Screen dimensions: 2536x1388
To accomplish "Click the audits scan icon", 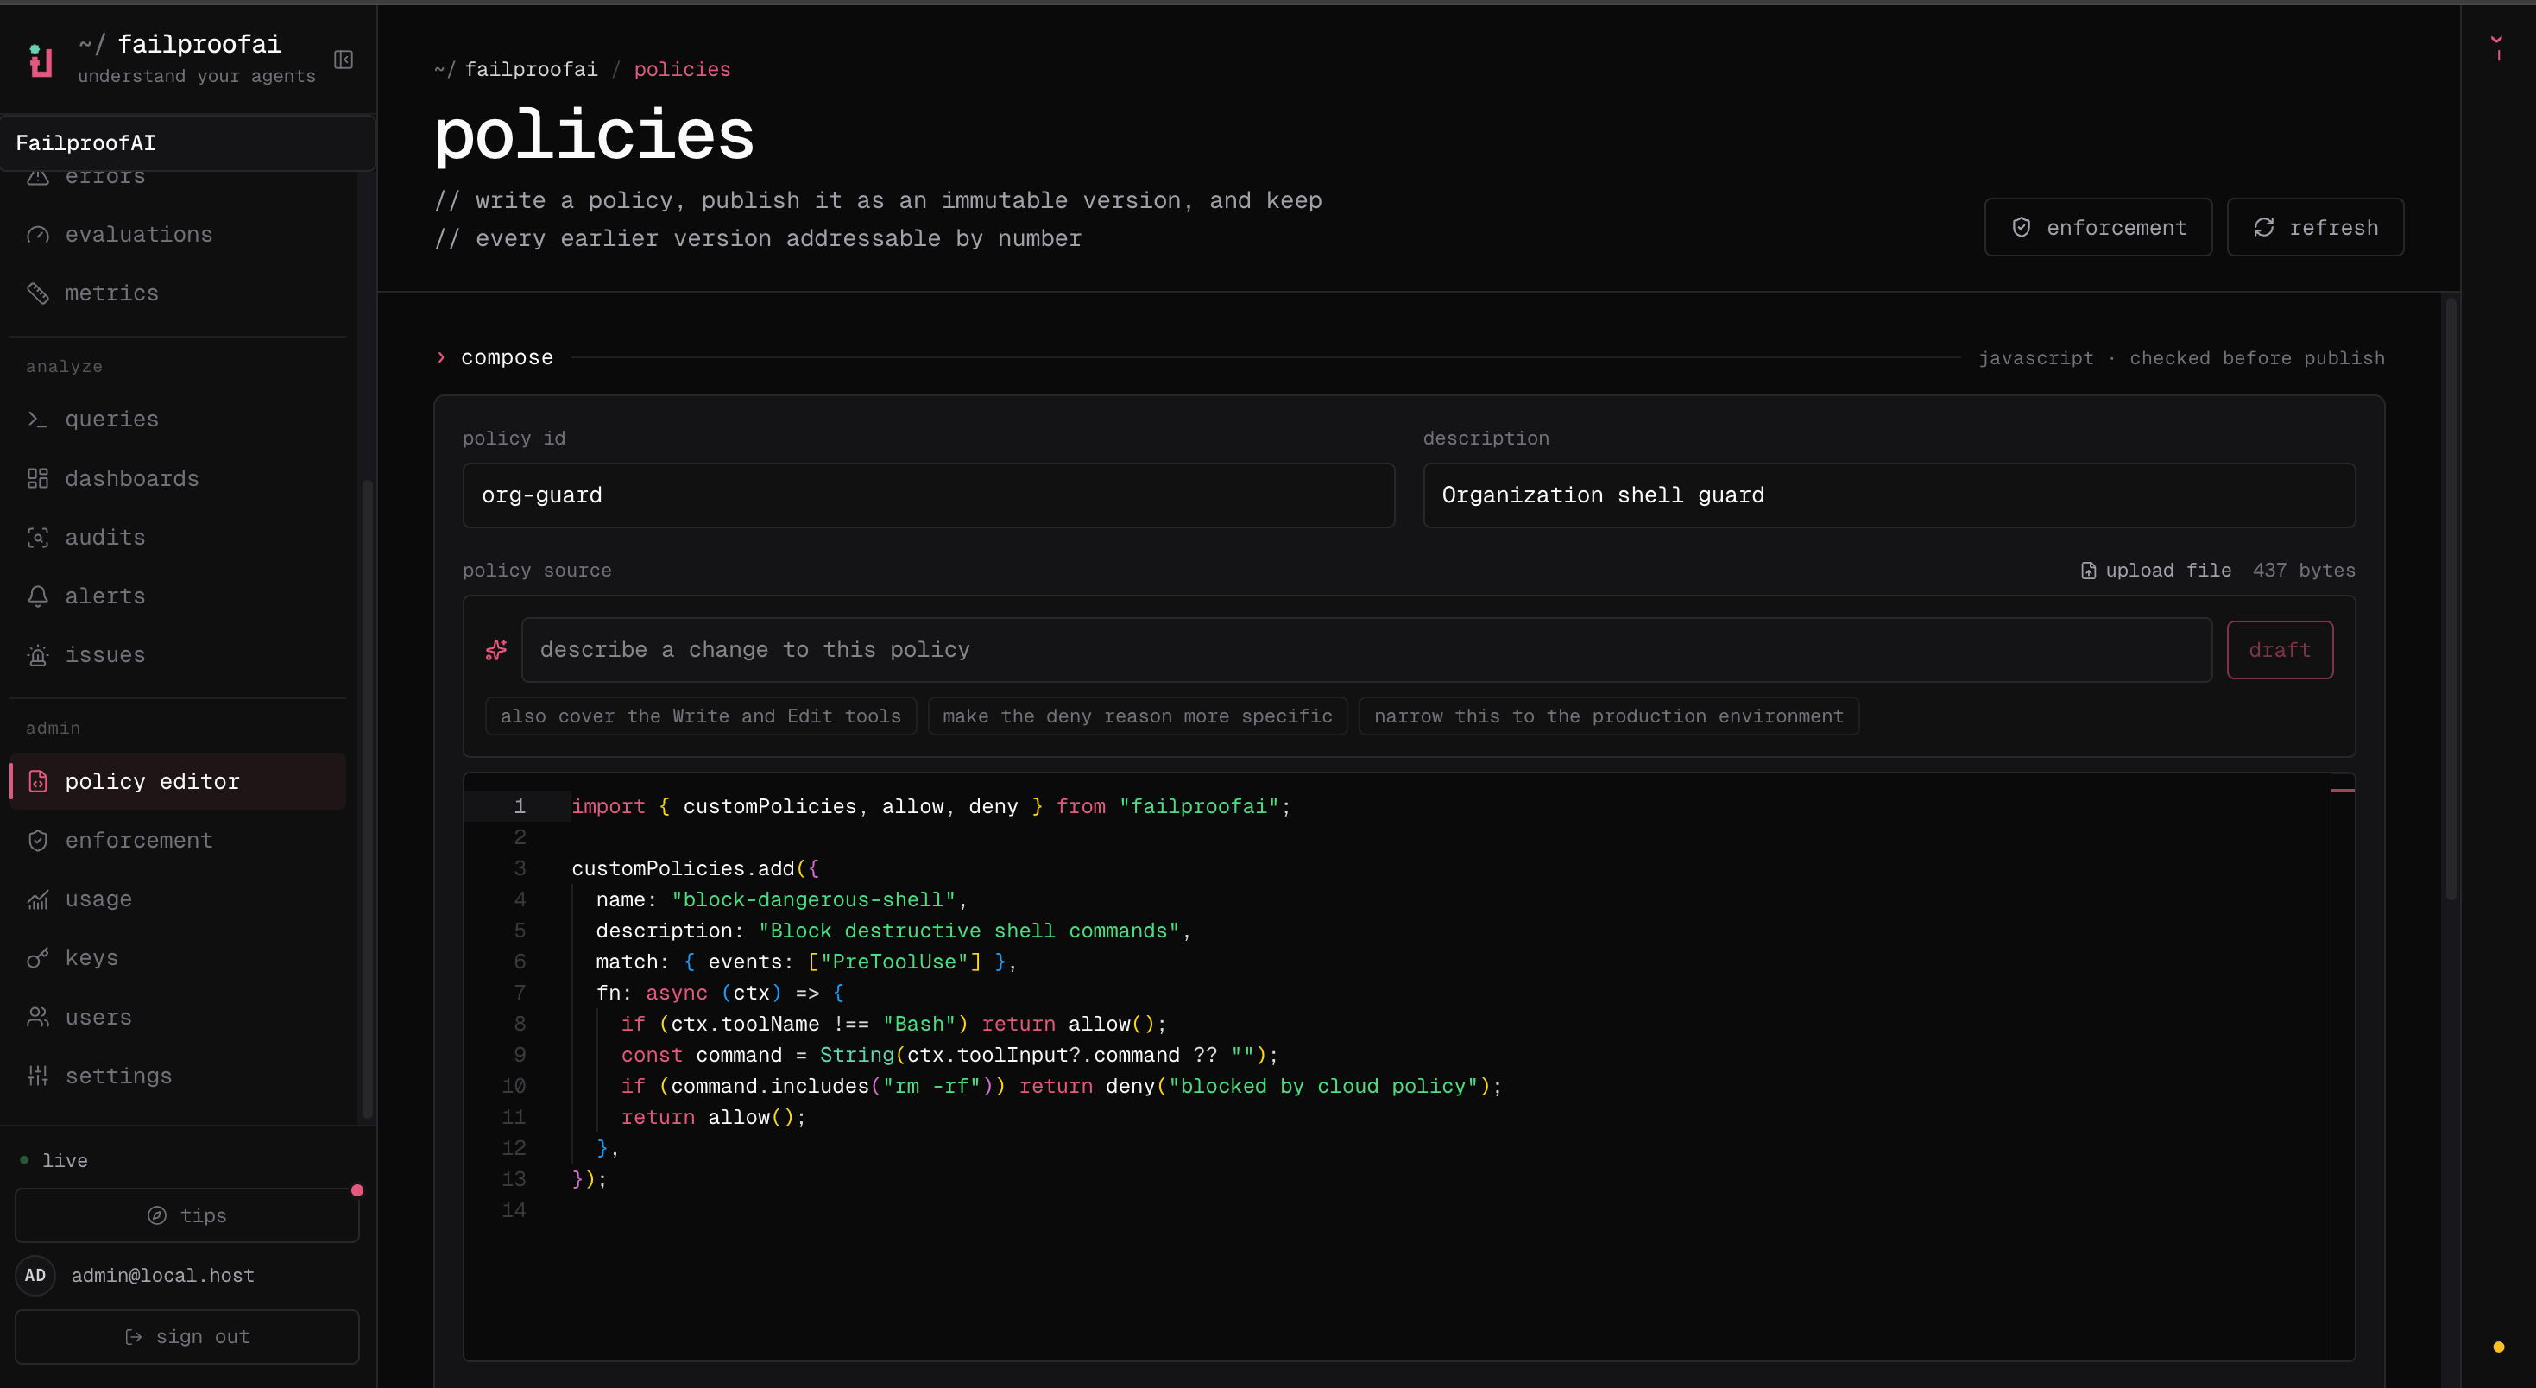I will [x=37, y=538].
